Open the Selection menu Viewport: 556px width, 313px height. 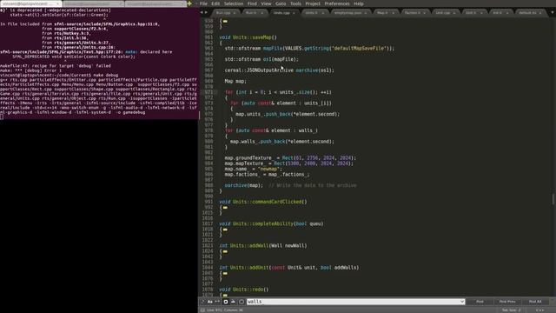tap(234, 3)
